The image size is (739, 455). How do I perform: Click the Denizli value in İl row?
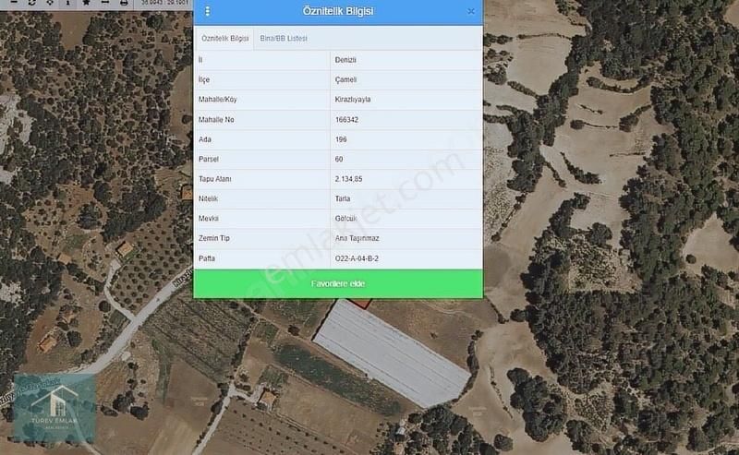(345, 60)
